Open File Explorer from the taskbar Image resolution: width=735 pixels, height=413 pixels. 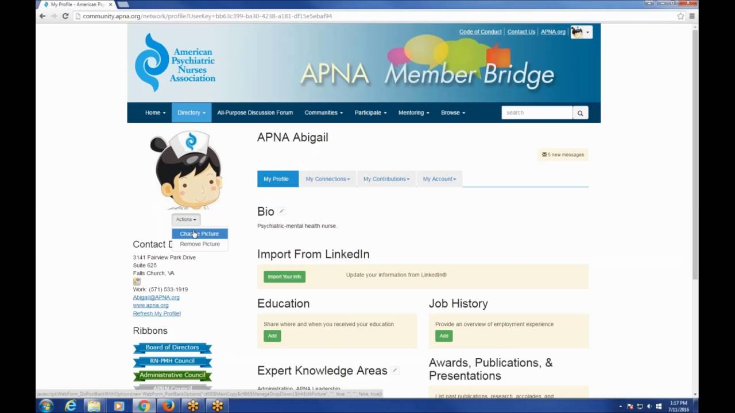click(94, 406)
